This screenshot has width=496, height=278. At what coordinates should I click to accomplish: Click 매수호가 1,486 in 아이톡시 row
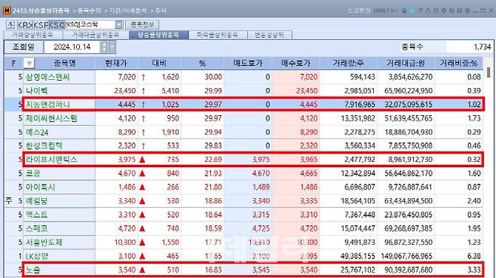tap(309, 187)
